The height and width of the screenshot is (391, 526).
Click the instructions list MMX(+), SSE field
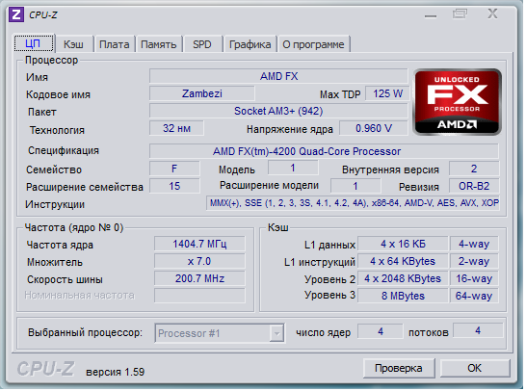click(353, 203)
